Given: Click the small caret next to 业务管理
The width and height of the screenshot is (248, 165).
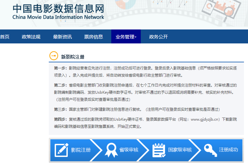Looking at the screenshot, I should tap(135, 37).
